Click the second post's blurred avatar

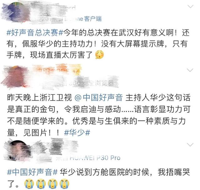[16, 76]
